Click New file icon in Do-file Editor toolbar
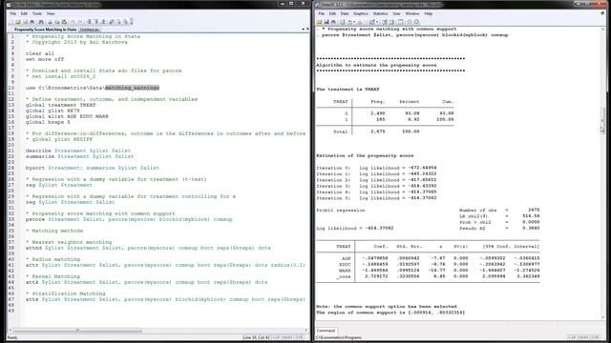 point(11,22)
